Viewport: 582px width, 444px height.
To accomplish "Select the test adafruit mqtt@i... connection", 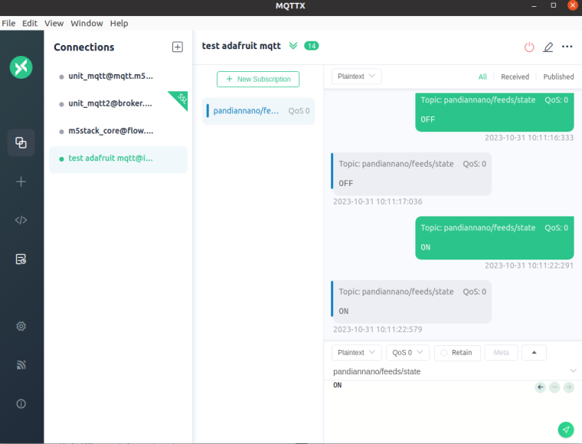I will tap(118, 159).
